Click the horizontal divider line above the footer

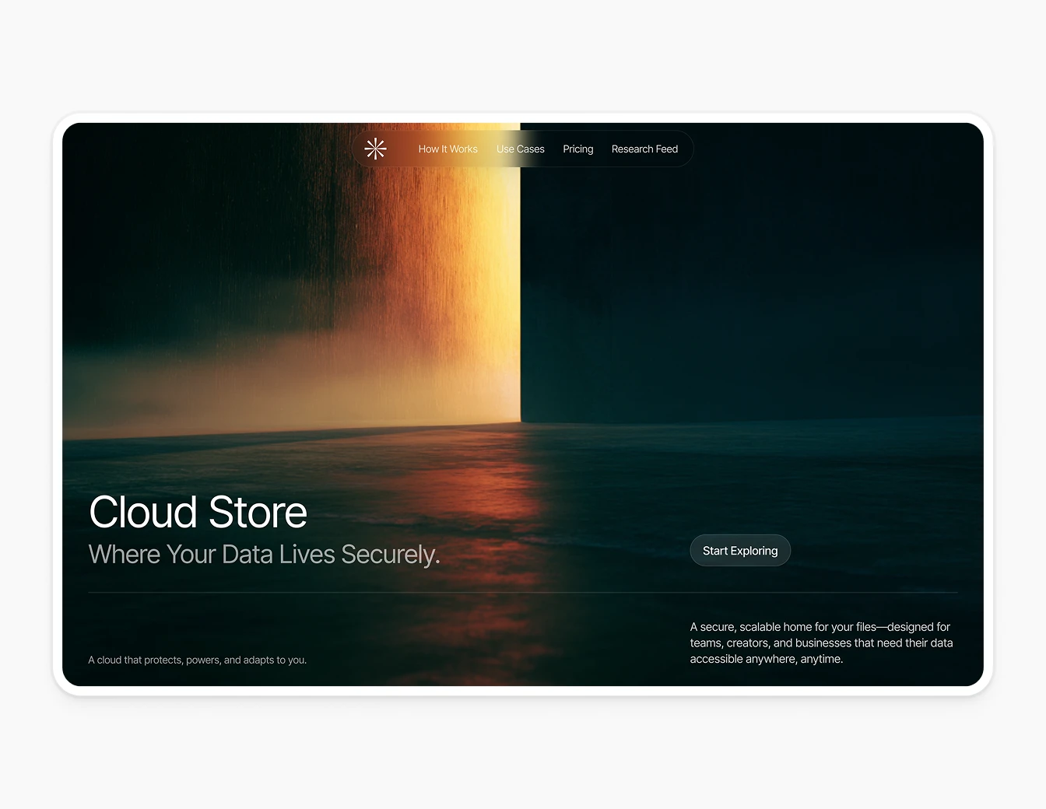coord(523,592)
